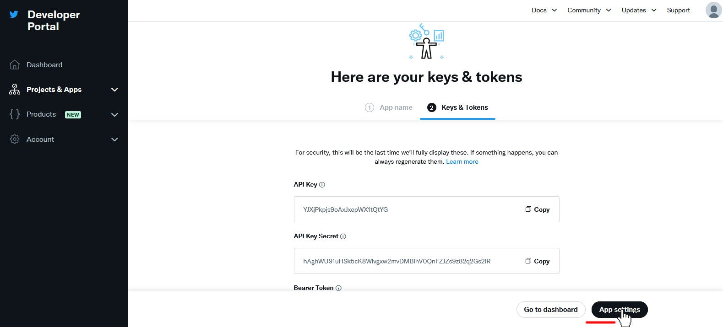This screenshot has width=723, height=327.
Task: Copy the API Key value
Action: pyautogui.click(x=538, y=209)
